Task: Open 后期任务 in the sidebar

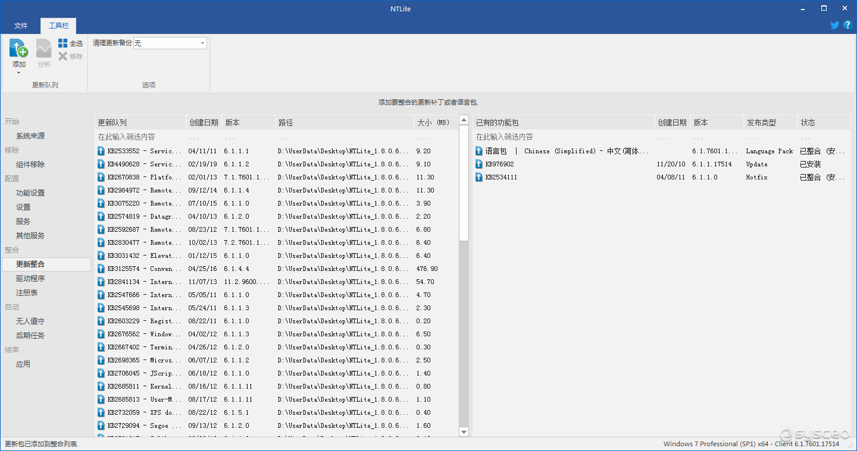Action: click(30, 336)
